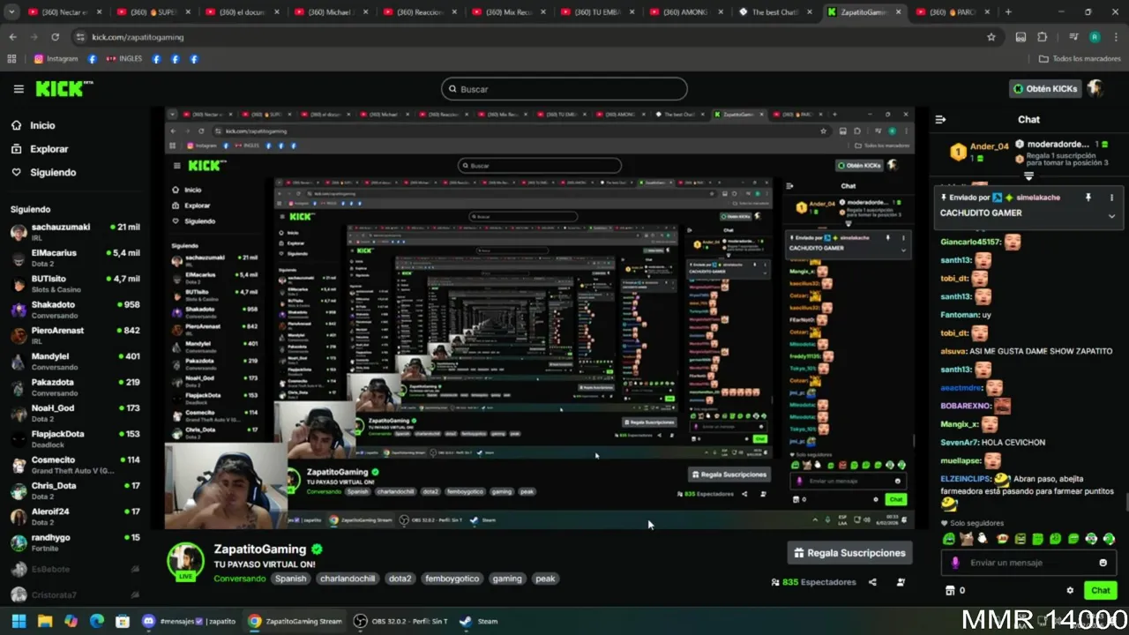Open a new browser tab
The width and height of the screenshot is (1129, 635).
[x=1008, y=12]
